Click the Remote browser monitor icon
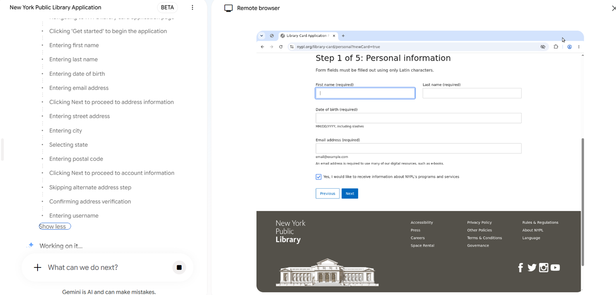 coord(228,8)
